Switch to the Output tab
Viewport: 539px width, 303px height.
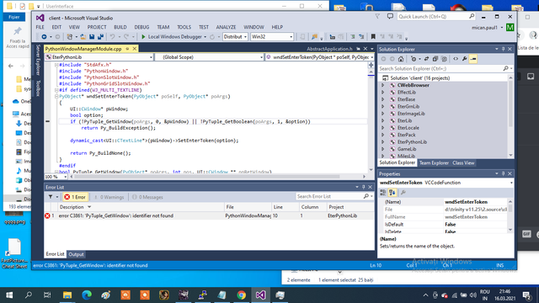pyautogui.click(x=76, y=254)
